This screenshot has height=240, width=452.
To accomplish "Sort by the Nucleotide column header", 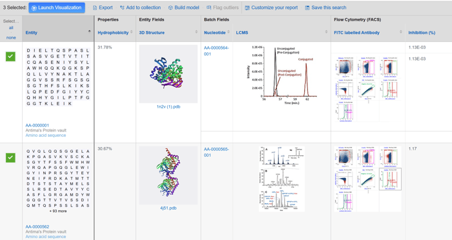I will 215,32.
